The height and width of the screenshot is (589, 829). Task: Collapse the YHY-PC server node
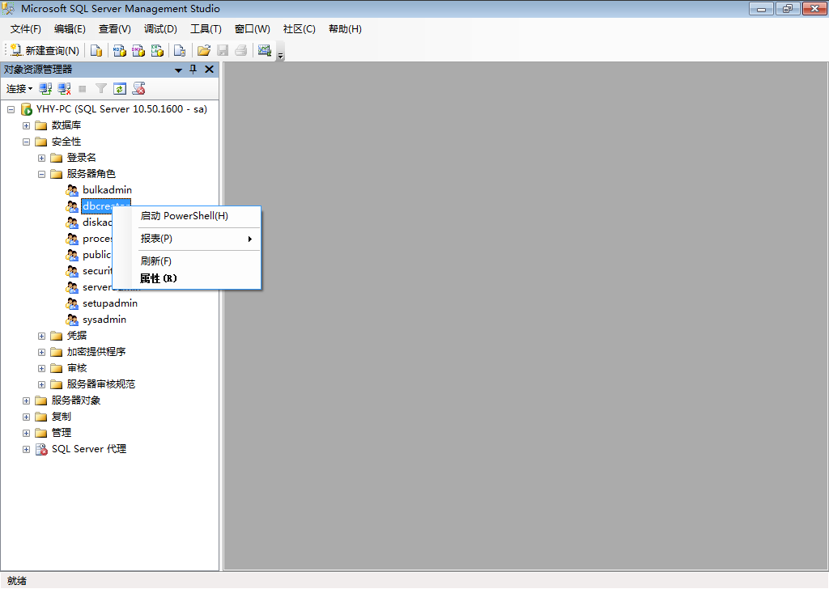point(11,109)
